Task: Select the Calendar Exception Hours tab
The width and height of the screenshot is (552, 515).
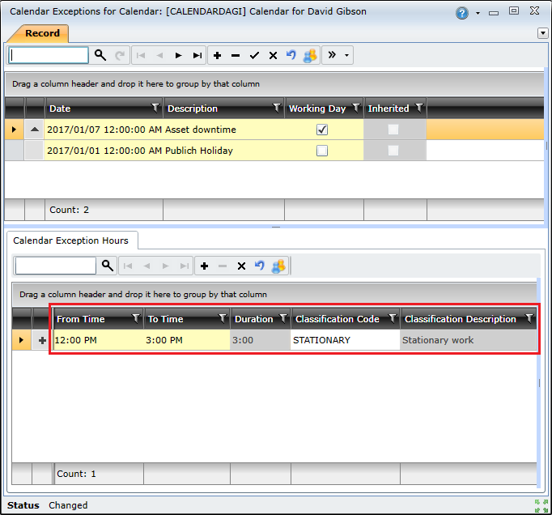Action: [71, 240]
